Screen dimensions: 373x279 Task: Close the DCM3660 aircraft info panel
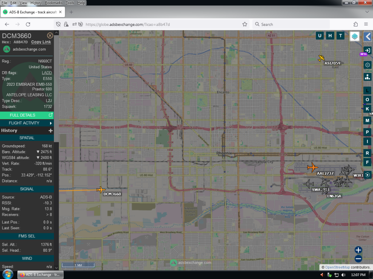pos(50,36)
